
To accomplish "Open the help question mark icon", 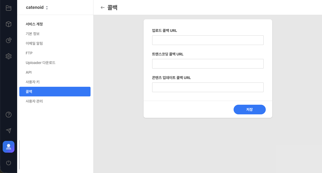I will 8,115.
